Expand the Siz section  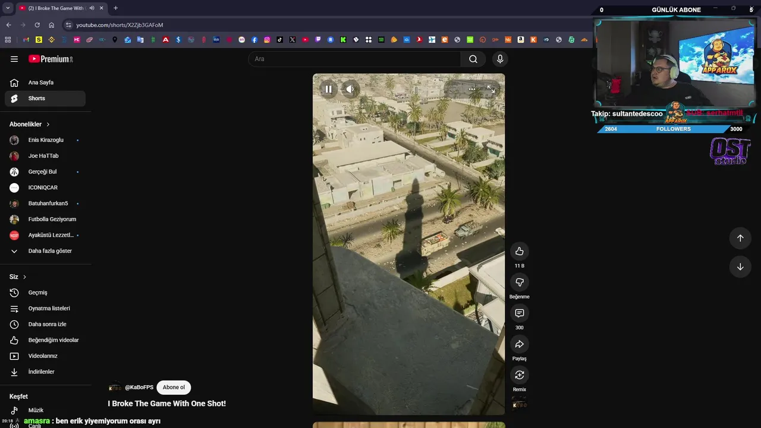pos(18,277)
